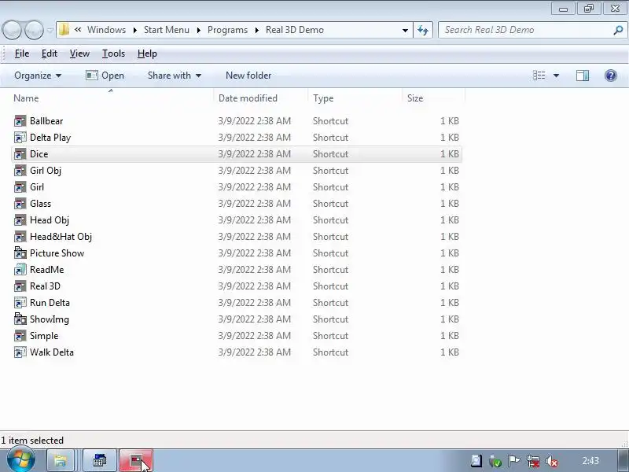
Task: Click the Picture Show shortcut icon
Action: coord(20,253)
